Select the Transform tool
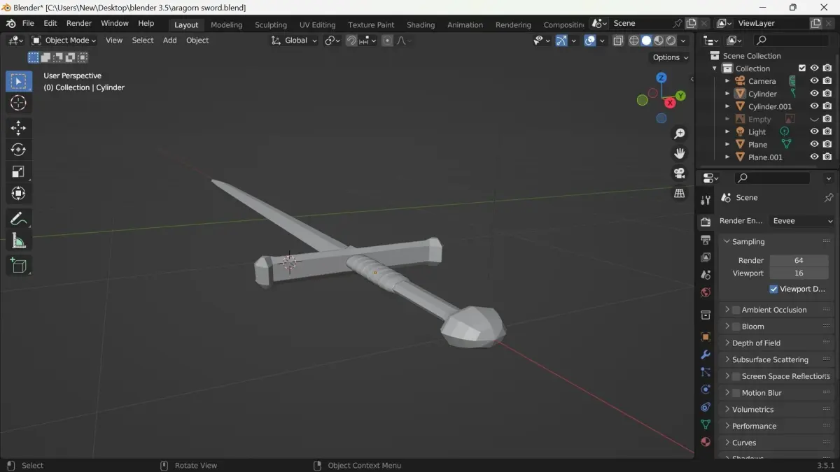The image size is (840, 472). 19,194
